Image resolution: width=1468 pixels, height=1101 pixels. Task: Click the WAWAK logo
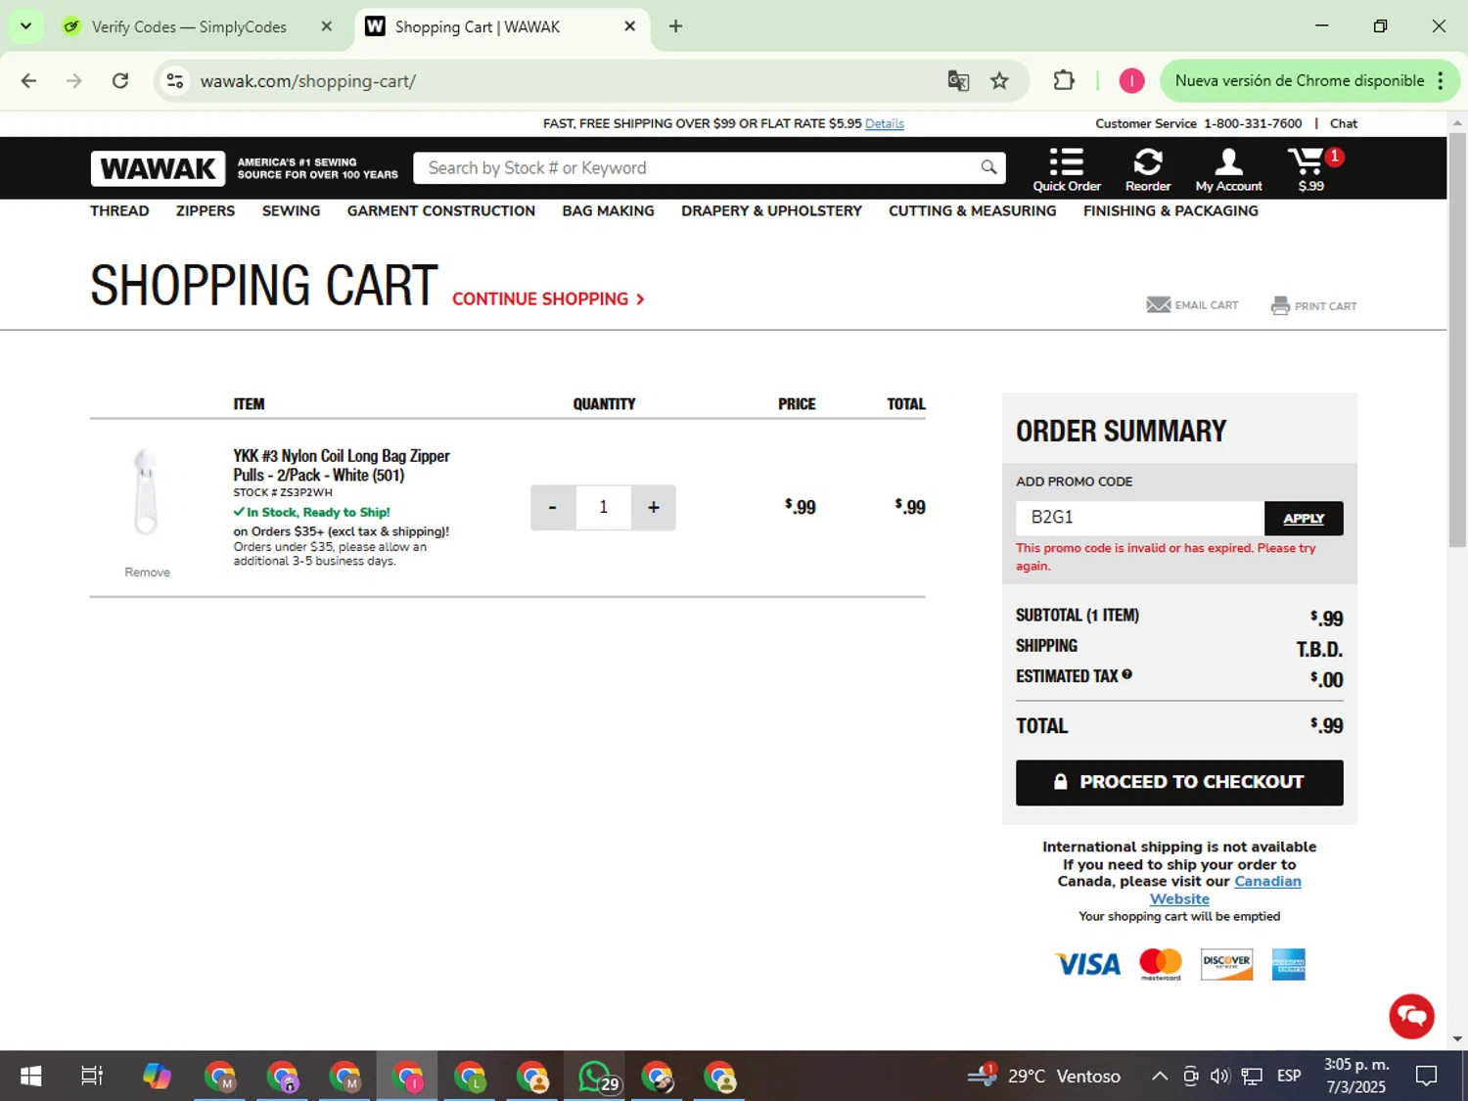click(159, 168)
